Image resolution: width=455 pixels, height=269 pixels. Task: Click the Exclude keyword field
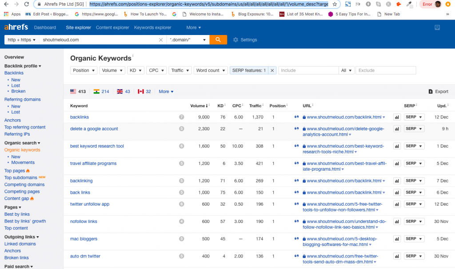point(386,70)
